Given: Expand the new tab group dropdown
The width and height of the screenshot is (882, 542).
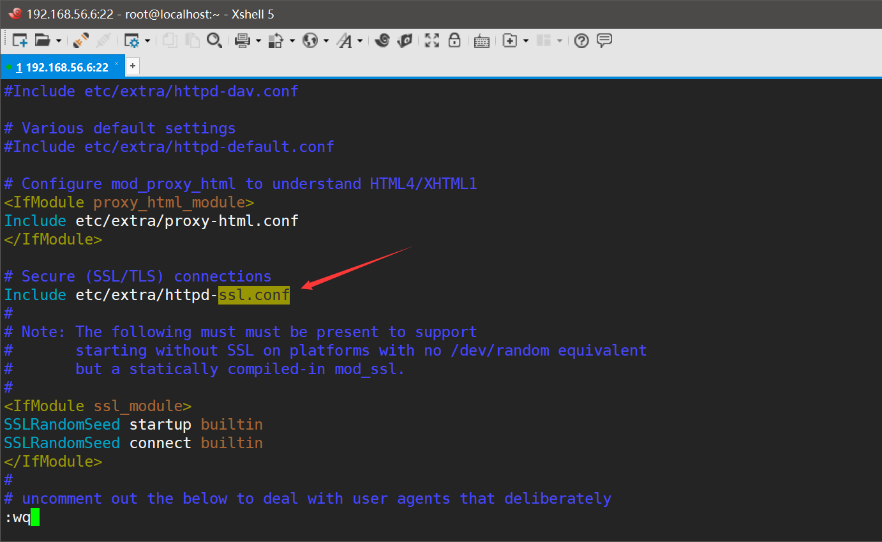Looking at the screenshot, I should (526, 41).
